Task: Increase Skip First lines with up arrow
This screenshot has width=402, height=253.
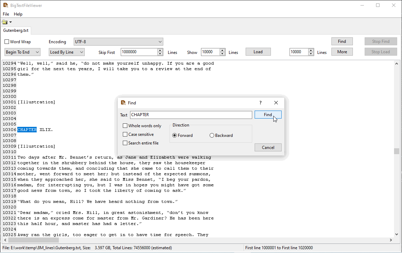Action: [160, 50]
